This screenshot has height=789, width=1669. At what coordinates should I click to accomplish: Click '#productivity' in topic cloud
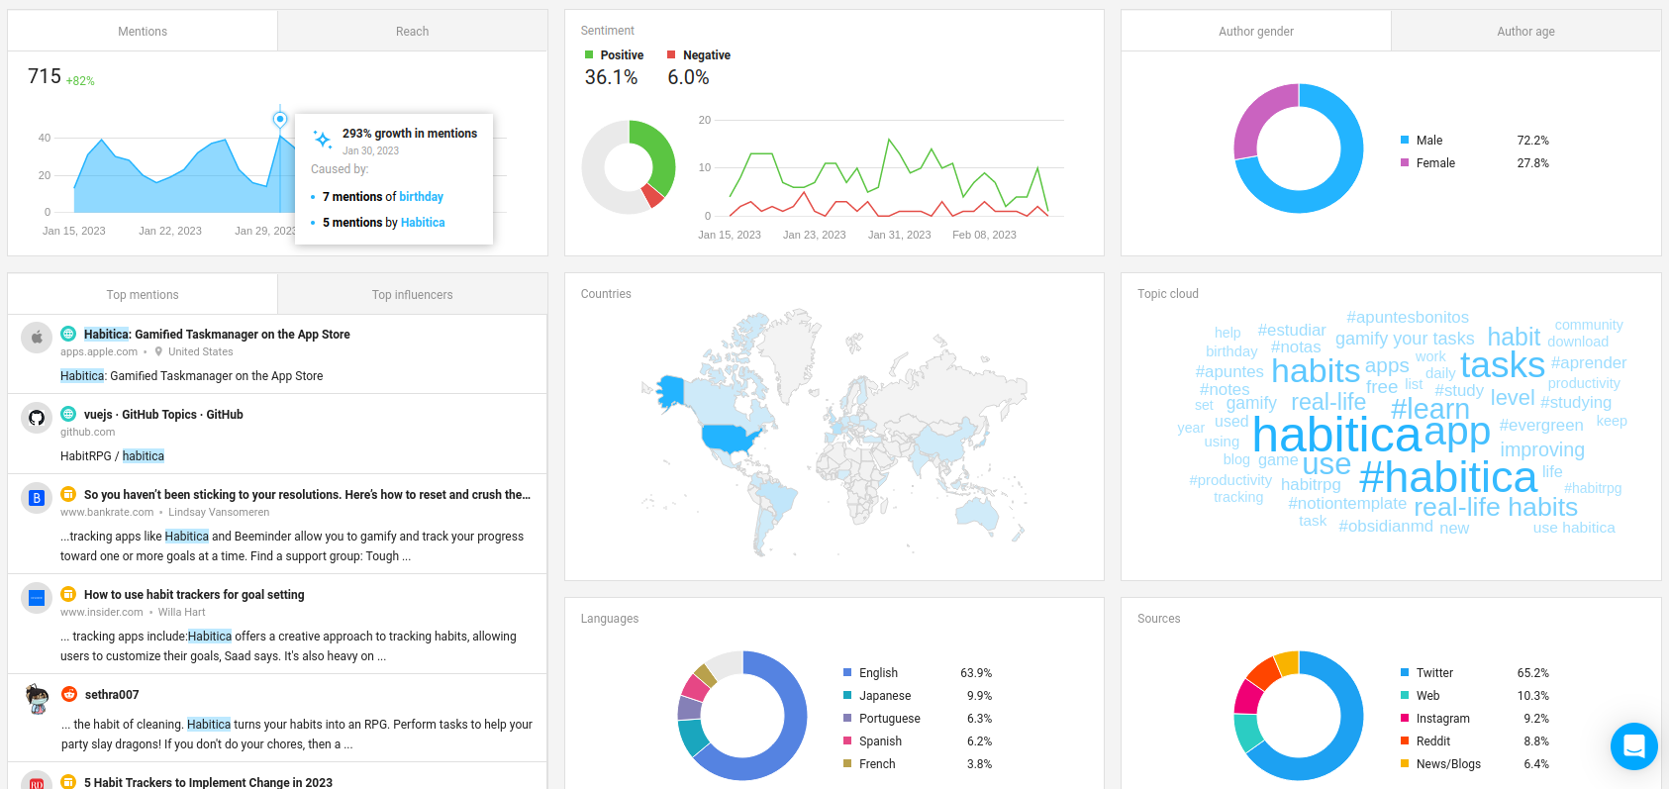pos(1229,480)
